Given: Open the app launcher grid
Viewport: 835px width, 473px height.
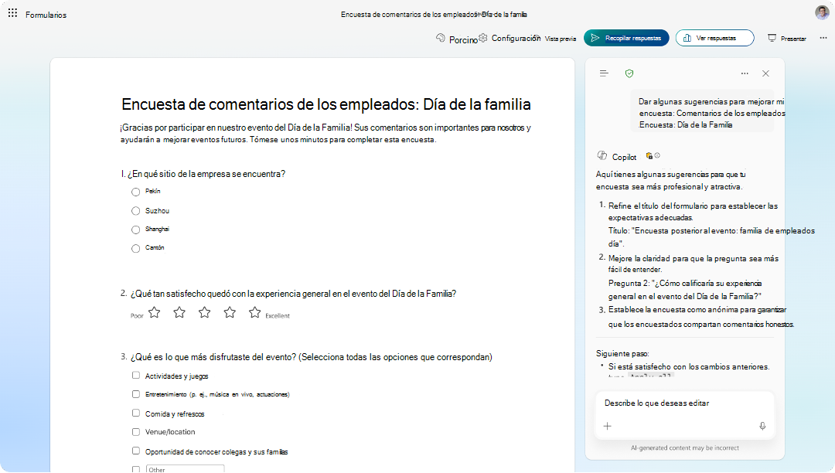Looking at the screenshot, I should tap(13, 13).
